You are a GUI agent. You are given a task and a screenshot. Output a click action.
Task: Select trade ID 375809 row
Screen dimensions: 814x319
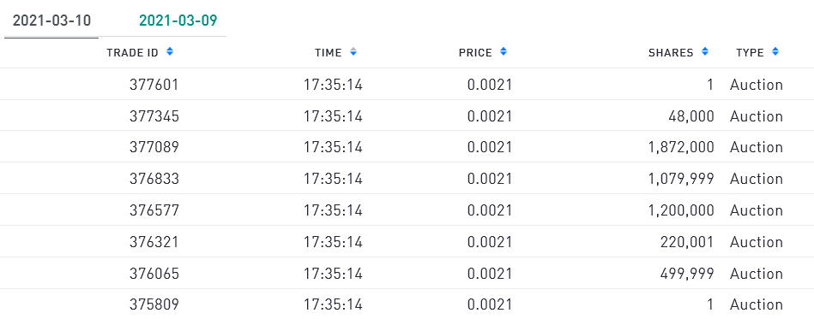point(407,304)
